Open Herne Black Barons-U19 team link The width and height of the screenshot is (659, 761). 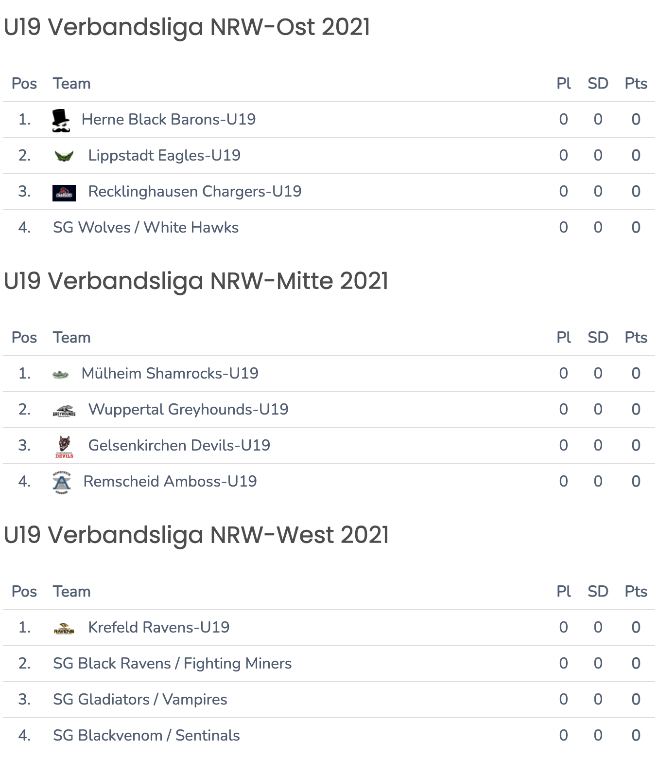coord(169,119)
